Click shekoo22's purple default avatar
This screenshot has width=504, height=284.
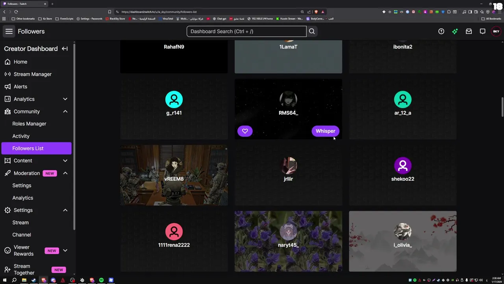402,166
